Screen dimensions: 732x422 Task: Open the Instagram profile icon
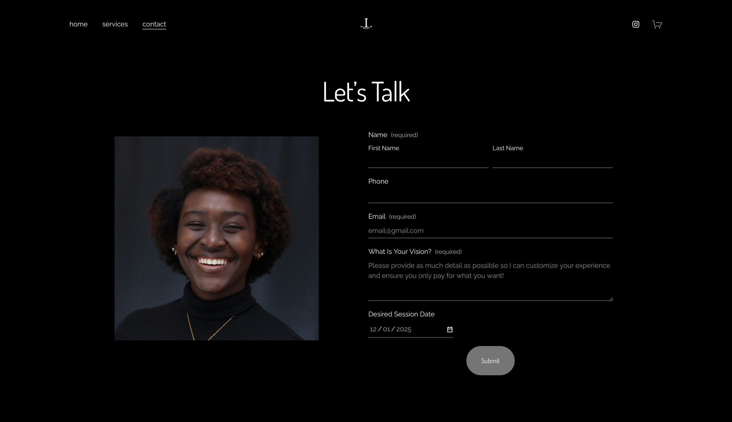coord(636,24)
